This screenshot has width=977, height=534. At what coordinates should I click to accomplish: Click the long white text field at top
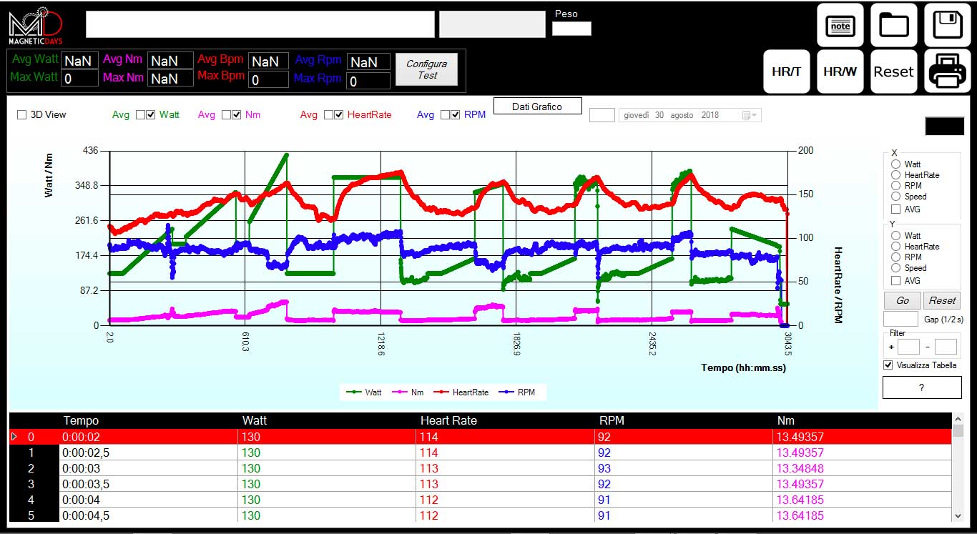coord(260,24)
